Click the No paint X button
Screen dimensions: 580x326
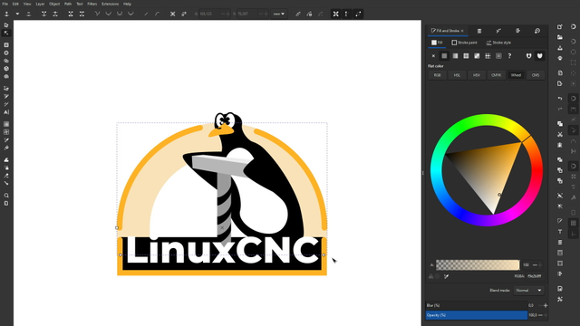(x=433, y=56)
